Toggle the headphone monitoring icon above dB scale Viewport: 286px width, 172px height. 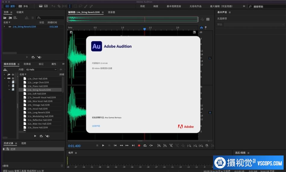pyautogui.click(x=201, y=28)
